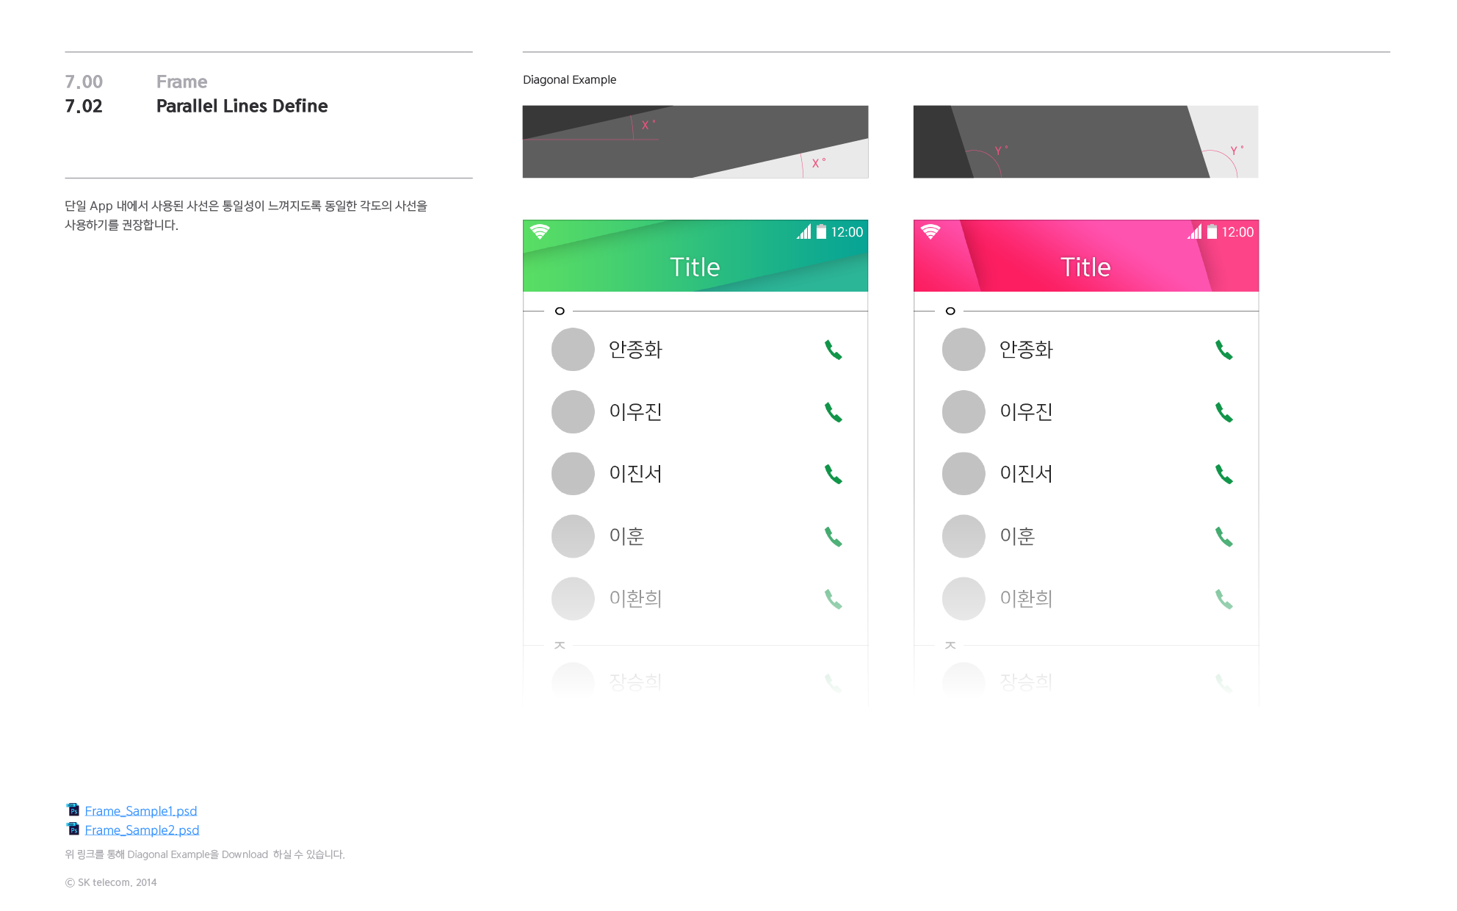1457x911 pixels.
Task: Click the green Title header bar
Action: pyautogui.click(x=695, y=256)
